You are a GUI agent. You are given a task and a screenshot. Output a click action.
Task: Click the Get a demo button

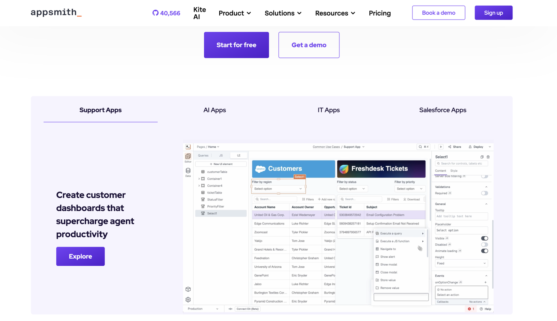coord(309,45)
